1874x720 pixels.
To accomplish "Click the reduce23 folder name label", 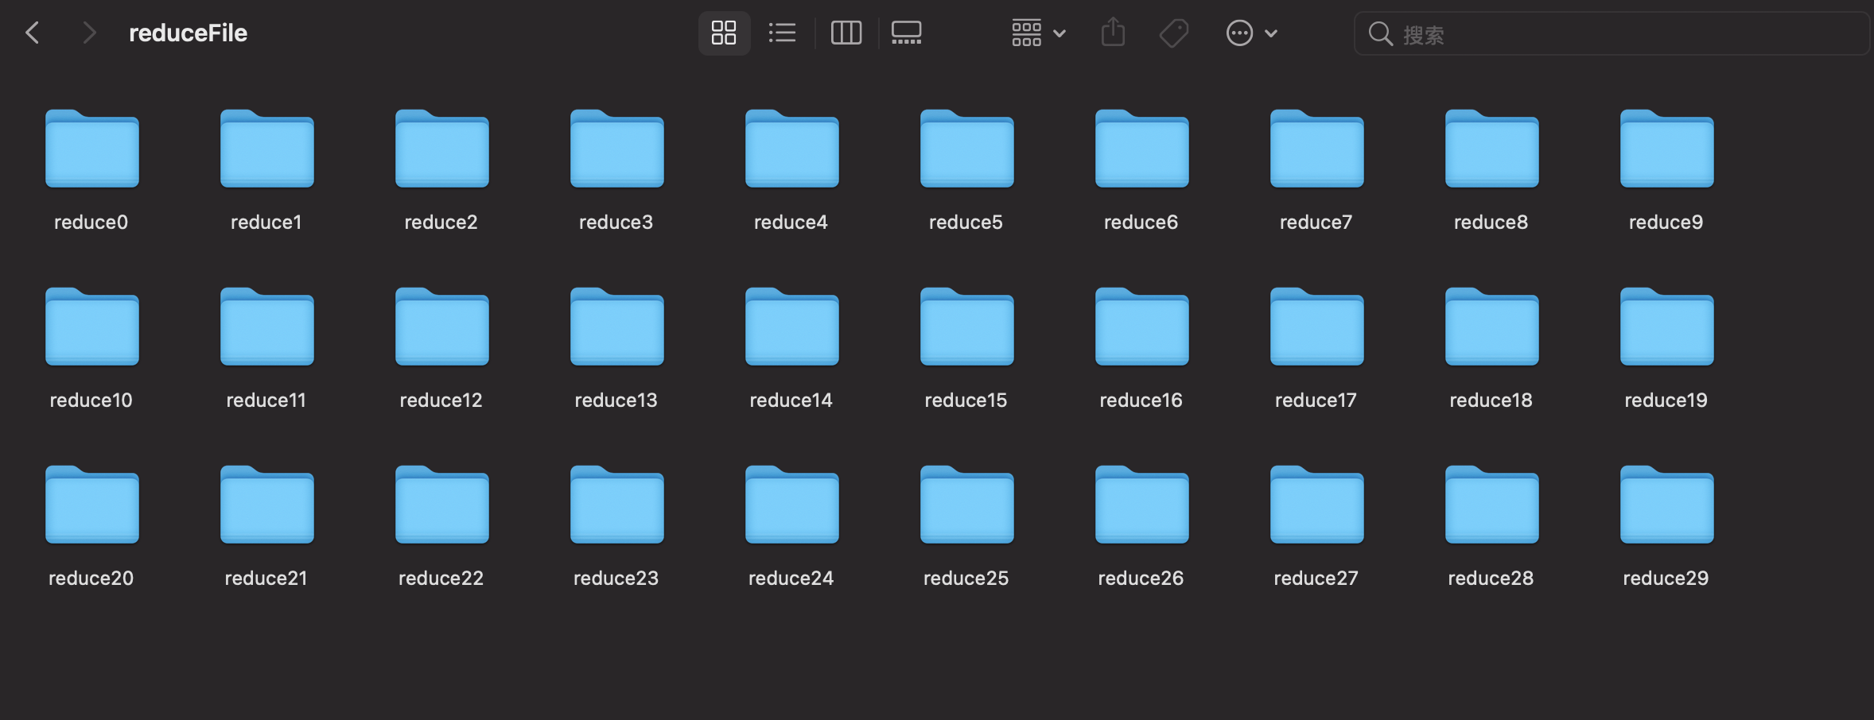I will coord(616,578).
